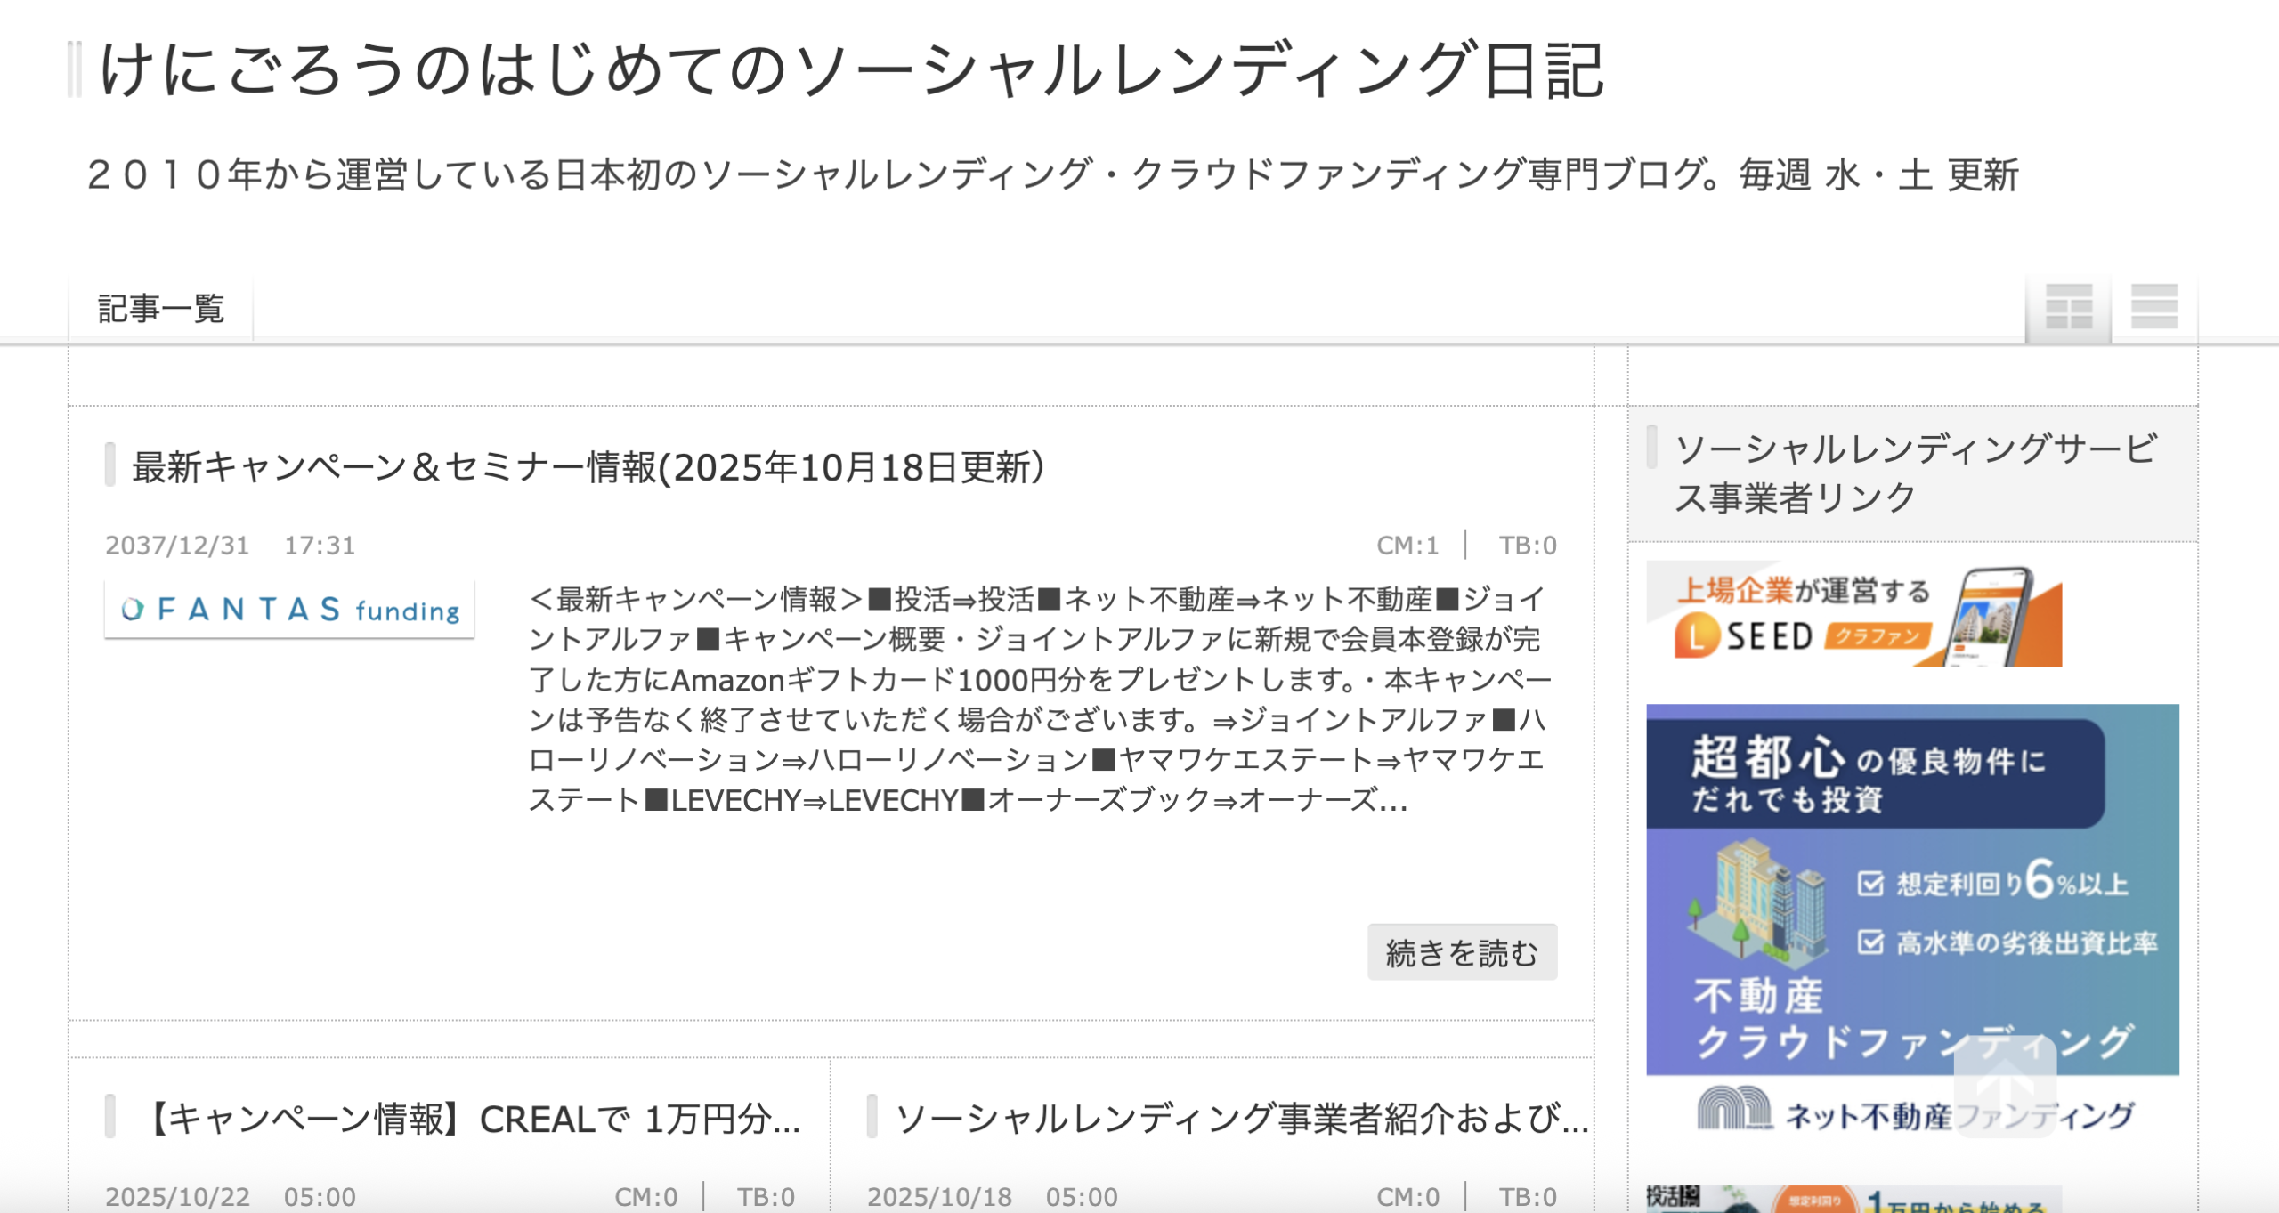Open the FANTAS funding logo thumbnail
Screen dimensions: 2279x1213
click(289, 610)
